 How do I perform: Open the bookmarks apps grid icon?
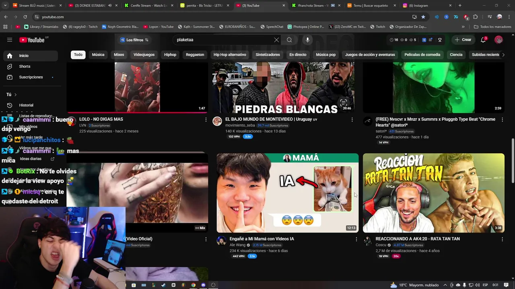click(5, 27)
